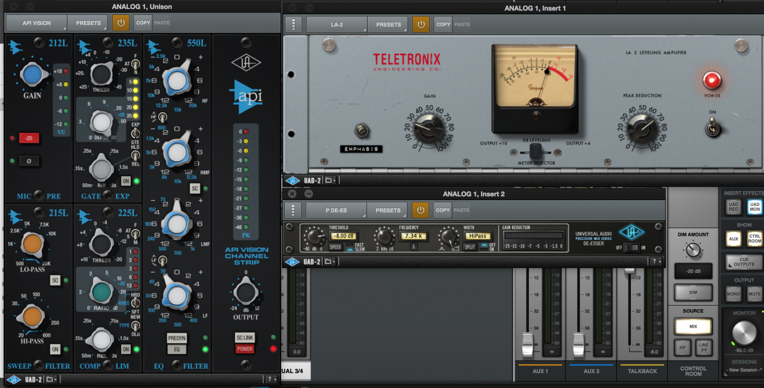Viewport: 764px width, 388px height.
Task: Click the DIM button in Control Room
Action: [x=693, y=292]
